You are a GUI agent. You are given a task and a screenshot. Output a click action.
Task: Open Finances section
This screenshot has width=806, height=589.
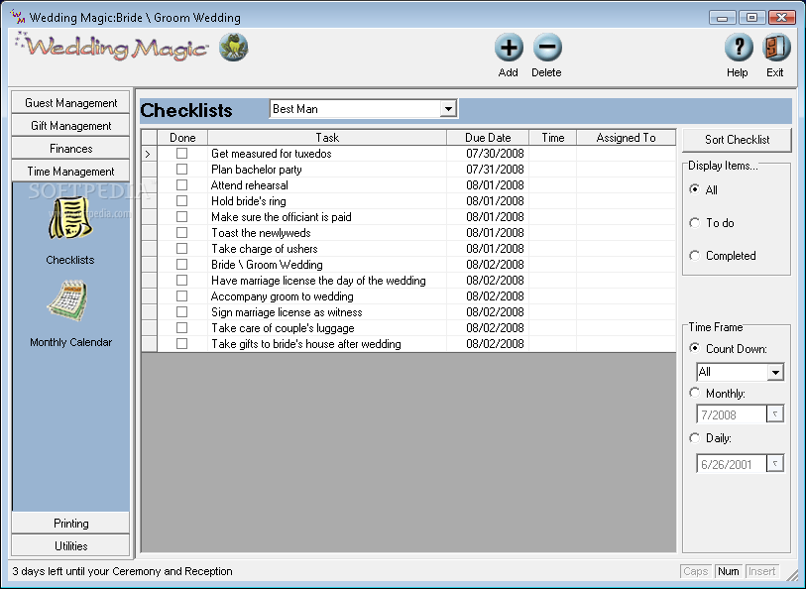coord(71,149)
